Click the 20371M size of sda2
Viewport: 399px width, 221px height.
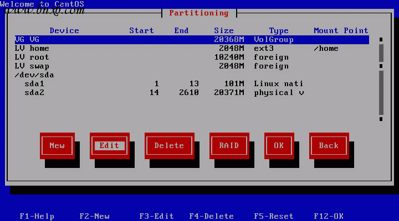point(229,93)
